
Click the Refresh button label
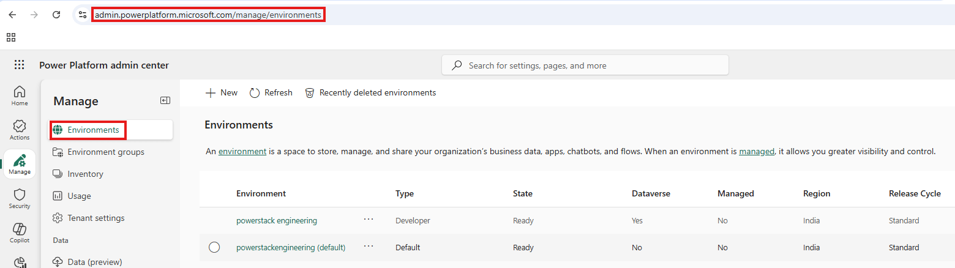point(279,92)
